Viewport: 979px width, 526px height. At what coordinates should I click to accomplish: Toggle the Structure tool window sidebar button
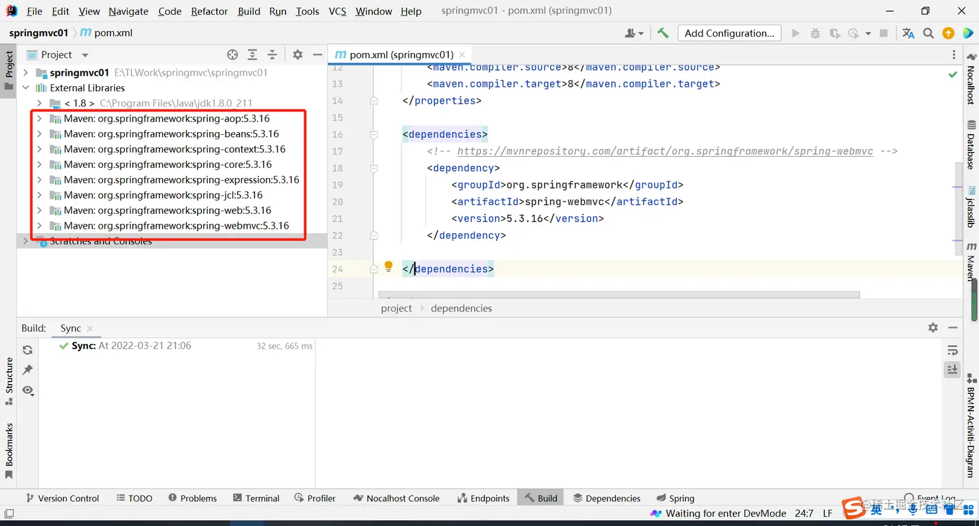tap(8, 381)
